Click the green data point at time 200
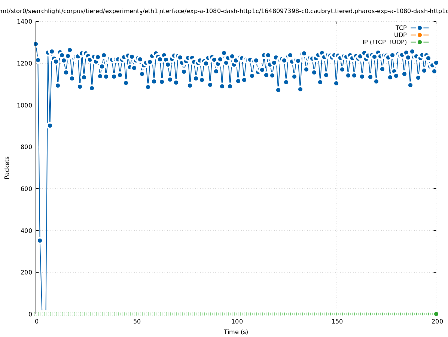The width and height of the screenshot is (448, 337). tap(436, 314)
